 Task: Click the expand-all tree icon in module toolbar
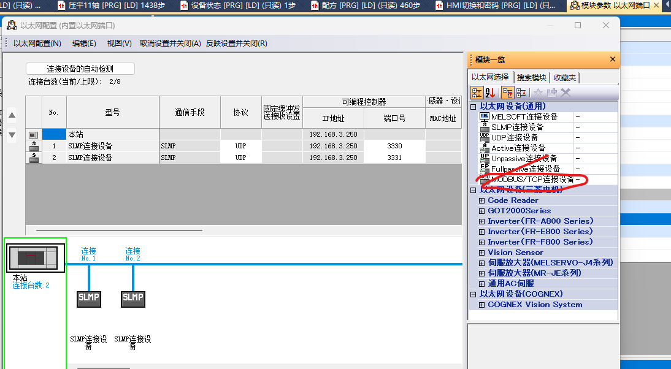click(507, 93)
